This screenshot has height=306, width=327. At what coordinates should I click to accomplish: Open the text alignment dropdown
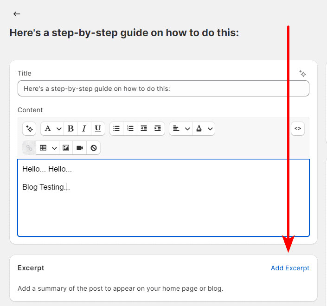click(x=180, y=129)
